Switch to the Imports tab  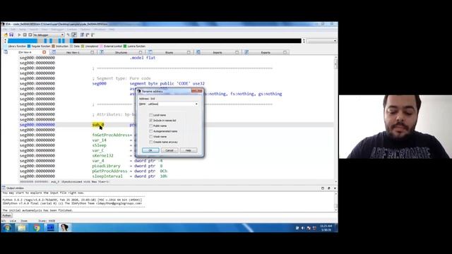point(218,52)
